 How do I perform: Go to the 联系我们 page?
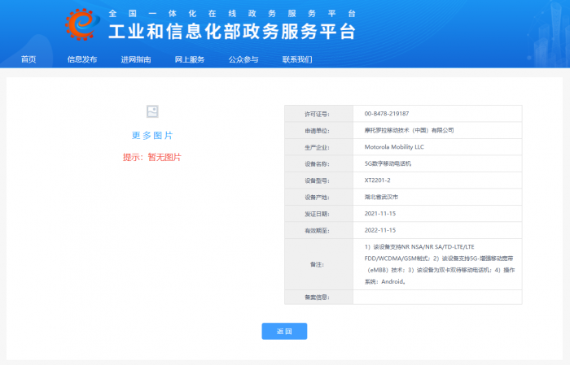297,59
